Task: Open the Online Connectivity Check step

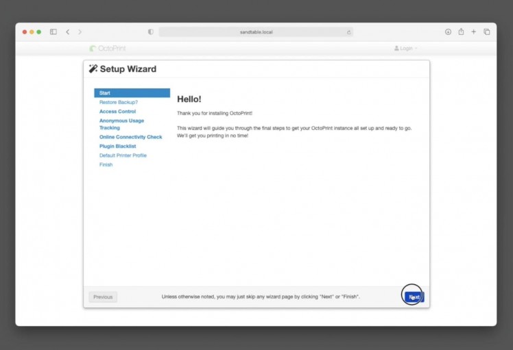Action: pyautogui.click(x=130, y=137)
